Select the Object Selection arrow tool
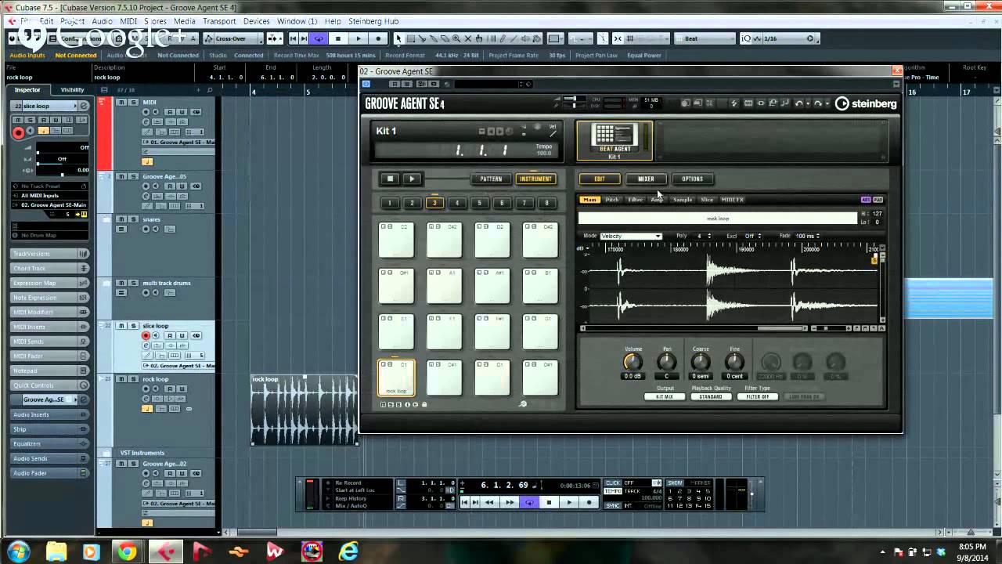 coord(398,38)
